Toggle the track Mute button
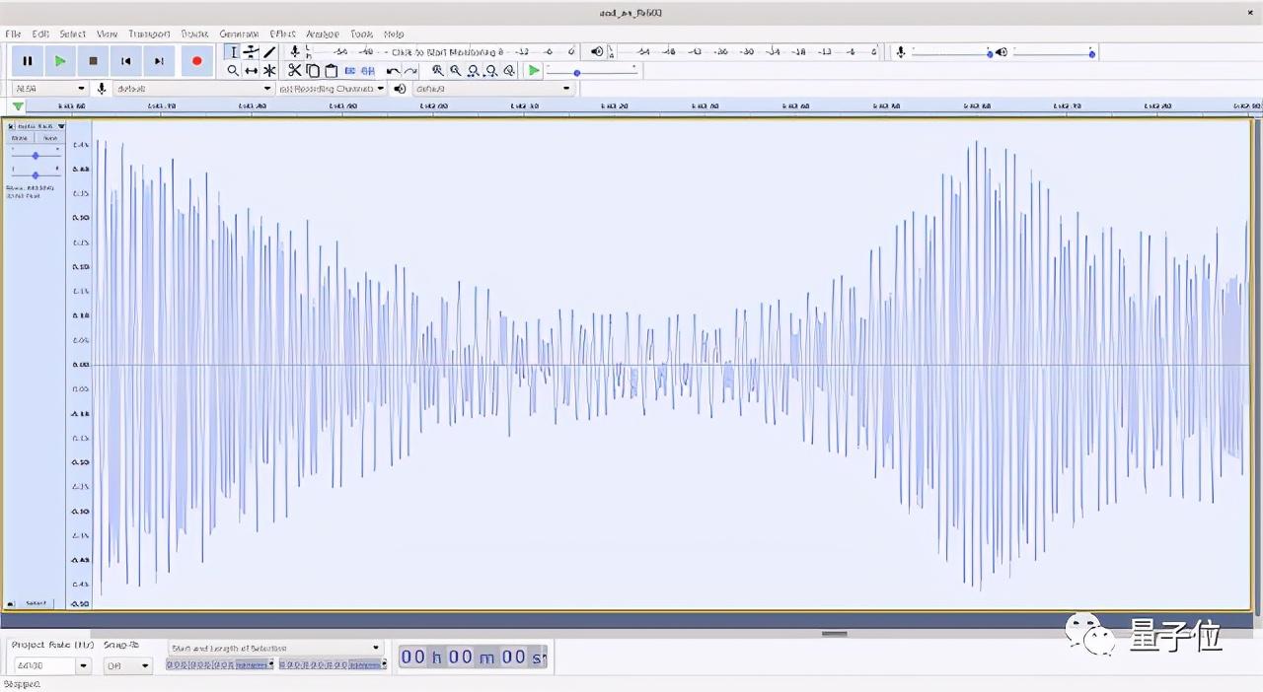The width and height of the screenshot is (1263, 692). pos(20,139)
